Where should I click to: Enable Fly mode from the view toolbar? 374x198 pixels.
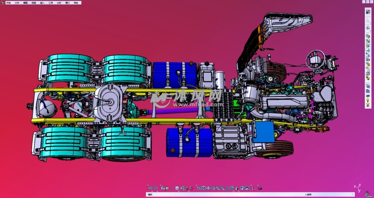click(199, 188)
